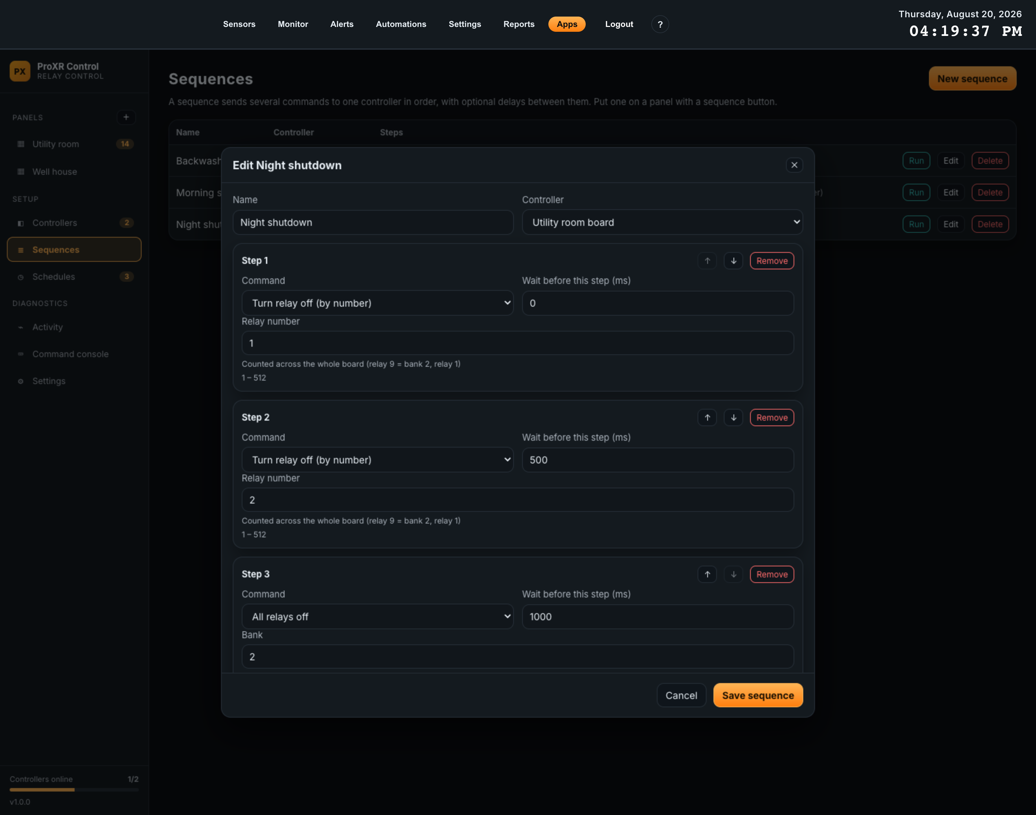Go to Controllers setup page
Screen dimensions: 1036x815
(75, 223)
